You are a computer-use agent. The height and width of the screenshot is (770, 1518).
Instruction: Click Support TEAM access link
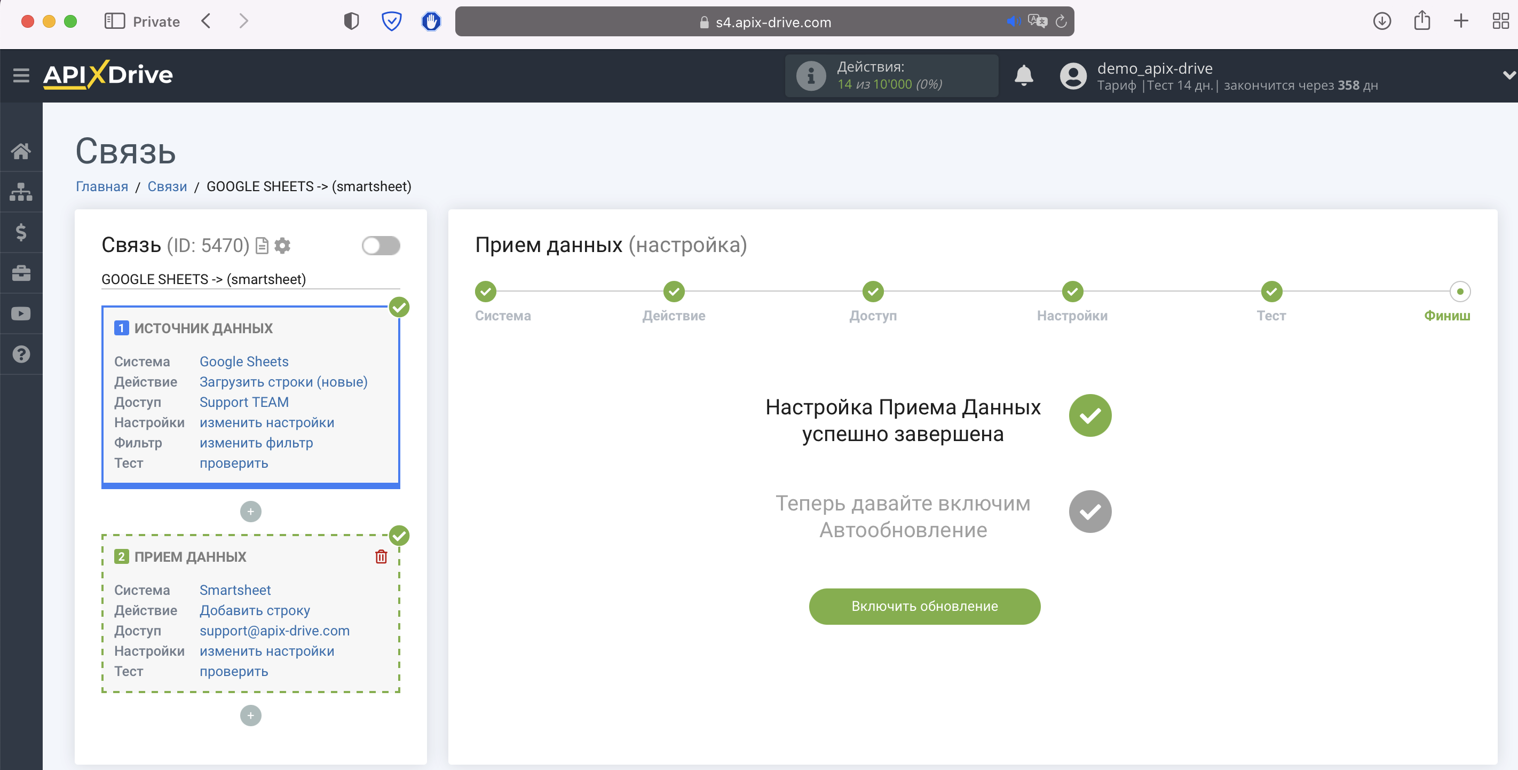244,402
